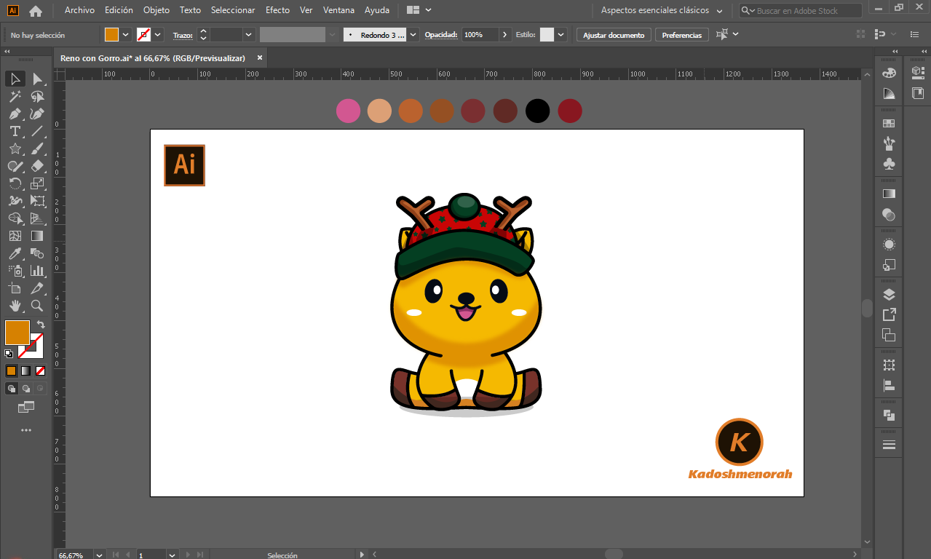Pick the Eyedropper tool

[x=15, y=253]
